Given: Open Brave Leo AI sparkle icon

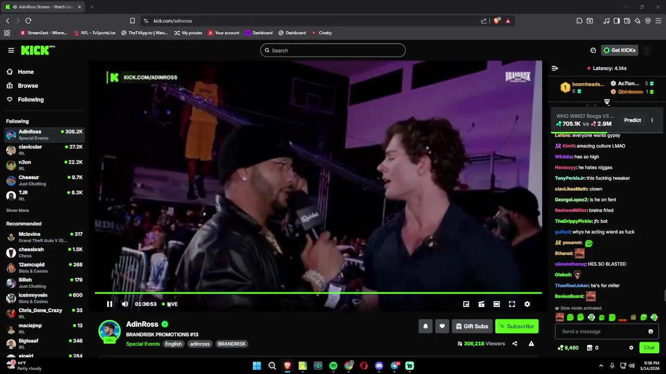Looking at the screenshot, I should click(637, 21).
